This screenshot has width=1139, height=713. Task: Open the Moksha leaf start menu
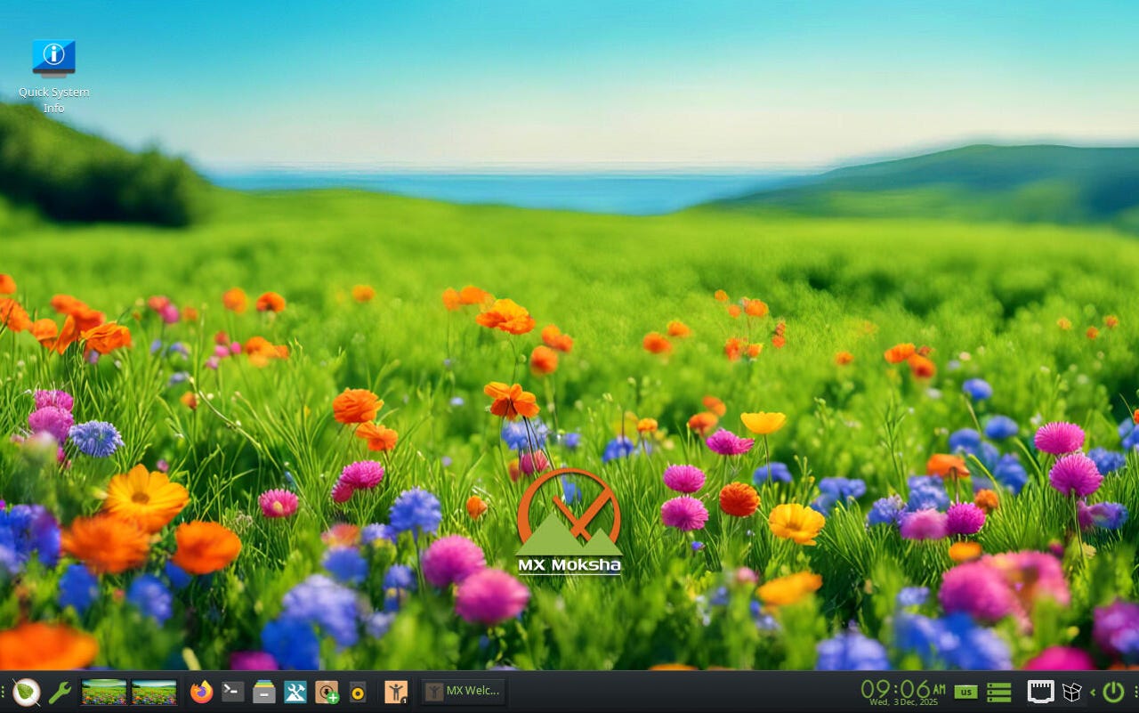26,692
